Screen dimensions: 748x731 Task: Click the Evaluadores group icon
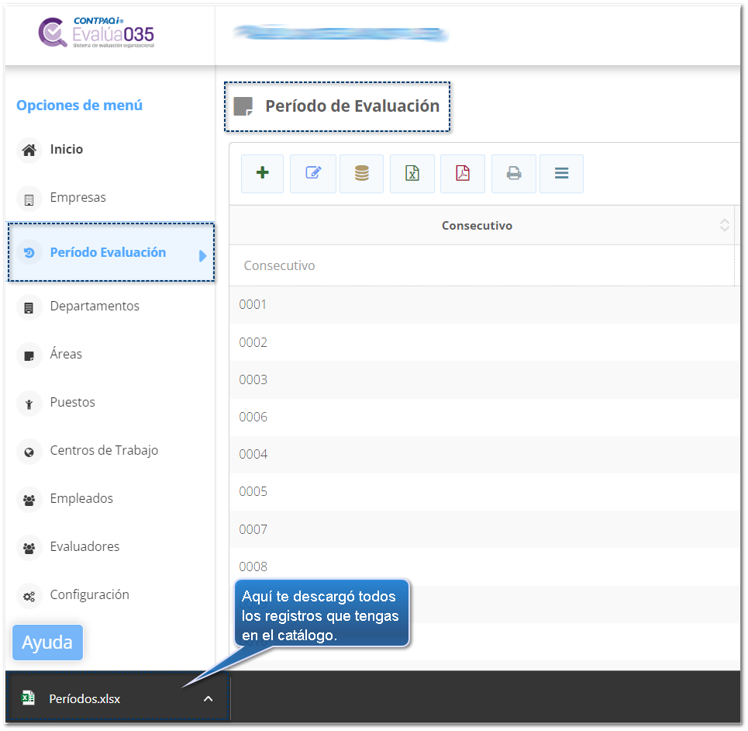tap(29, 548)
